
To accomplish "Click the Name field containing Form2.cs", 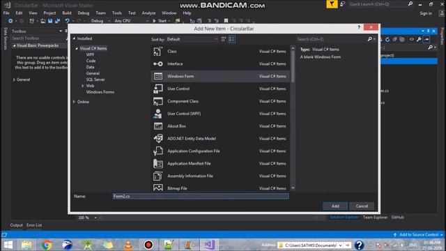I will point(201,197).
